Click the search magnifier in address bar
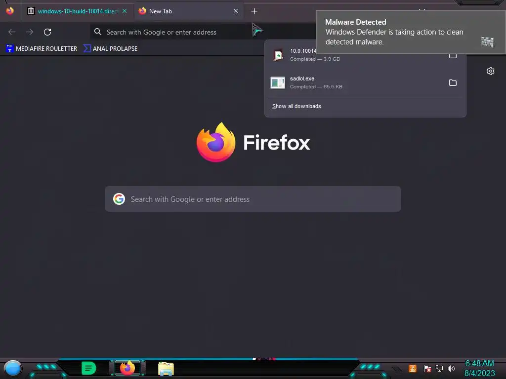The height and width of the screenshot is (379, 506). pos(97,32)
